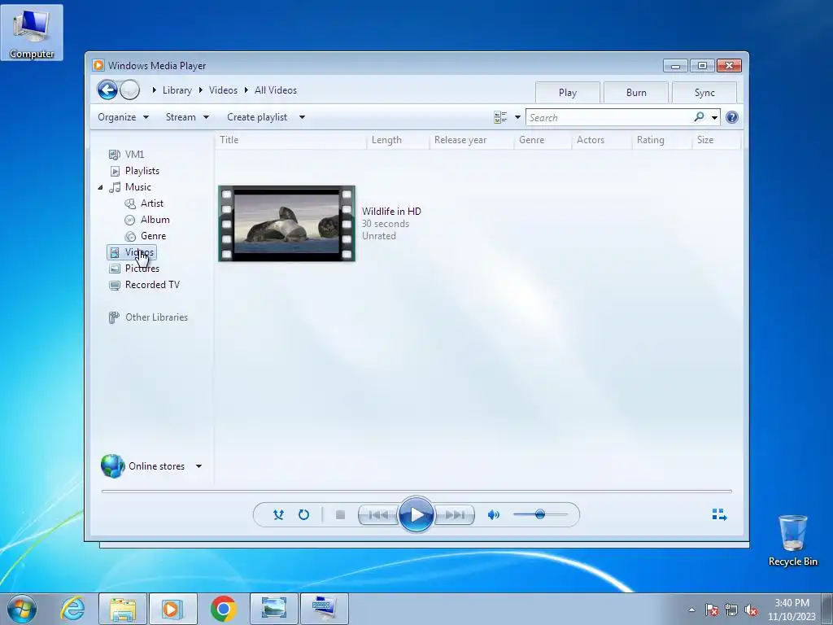833x625 pixels.
Task: Open the Burn tab
Action: [636, 93]
